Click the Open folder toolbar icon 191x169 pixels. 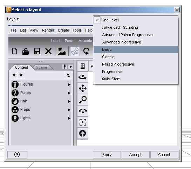pyautogui.click(x=26, y=51)
